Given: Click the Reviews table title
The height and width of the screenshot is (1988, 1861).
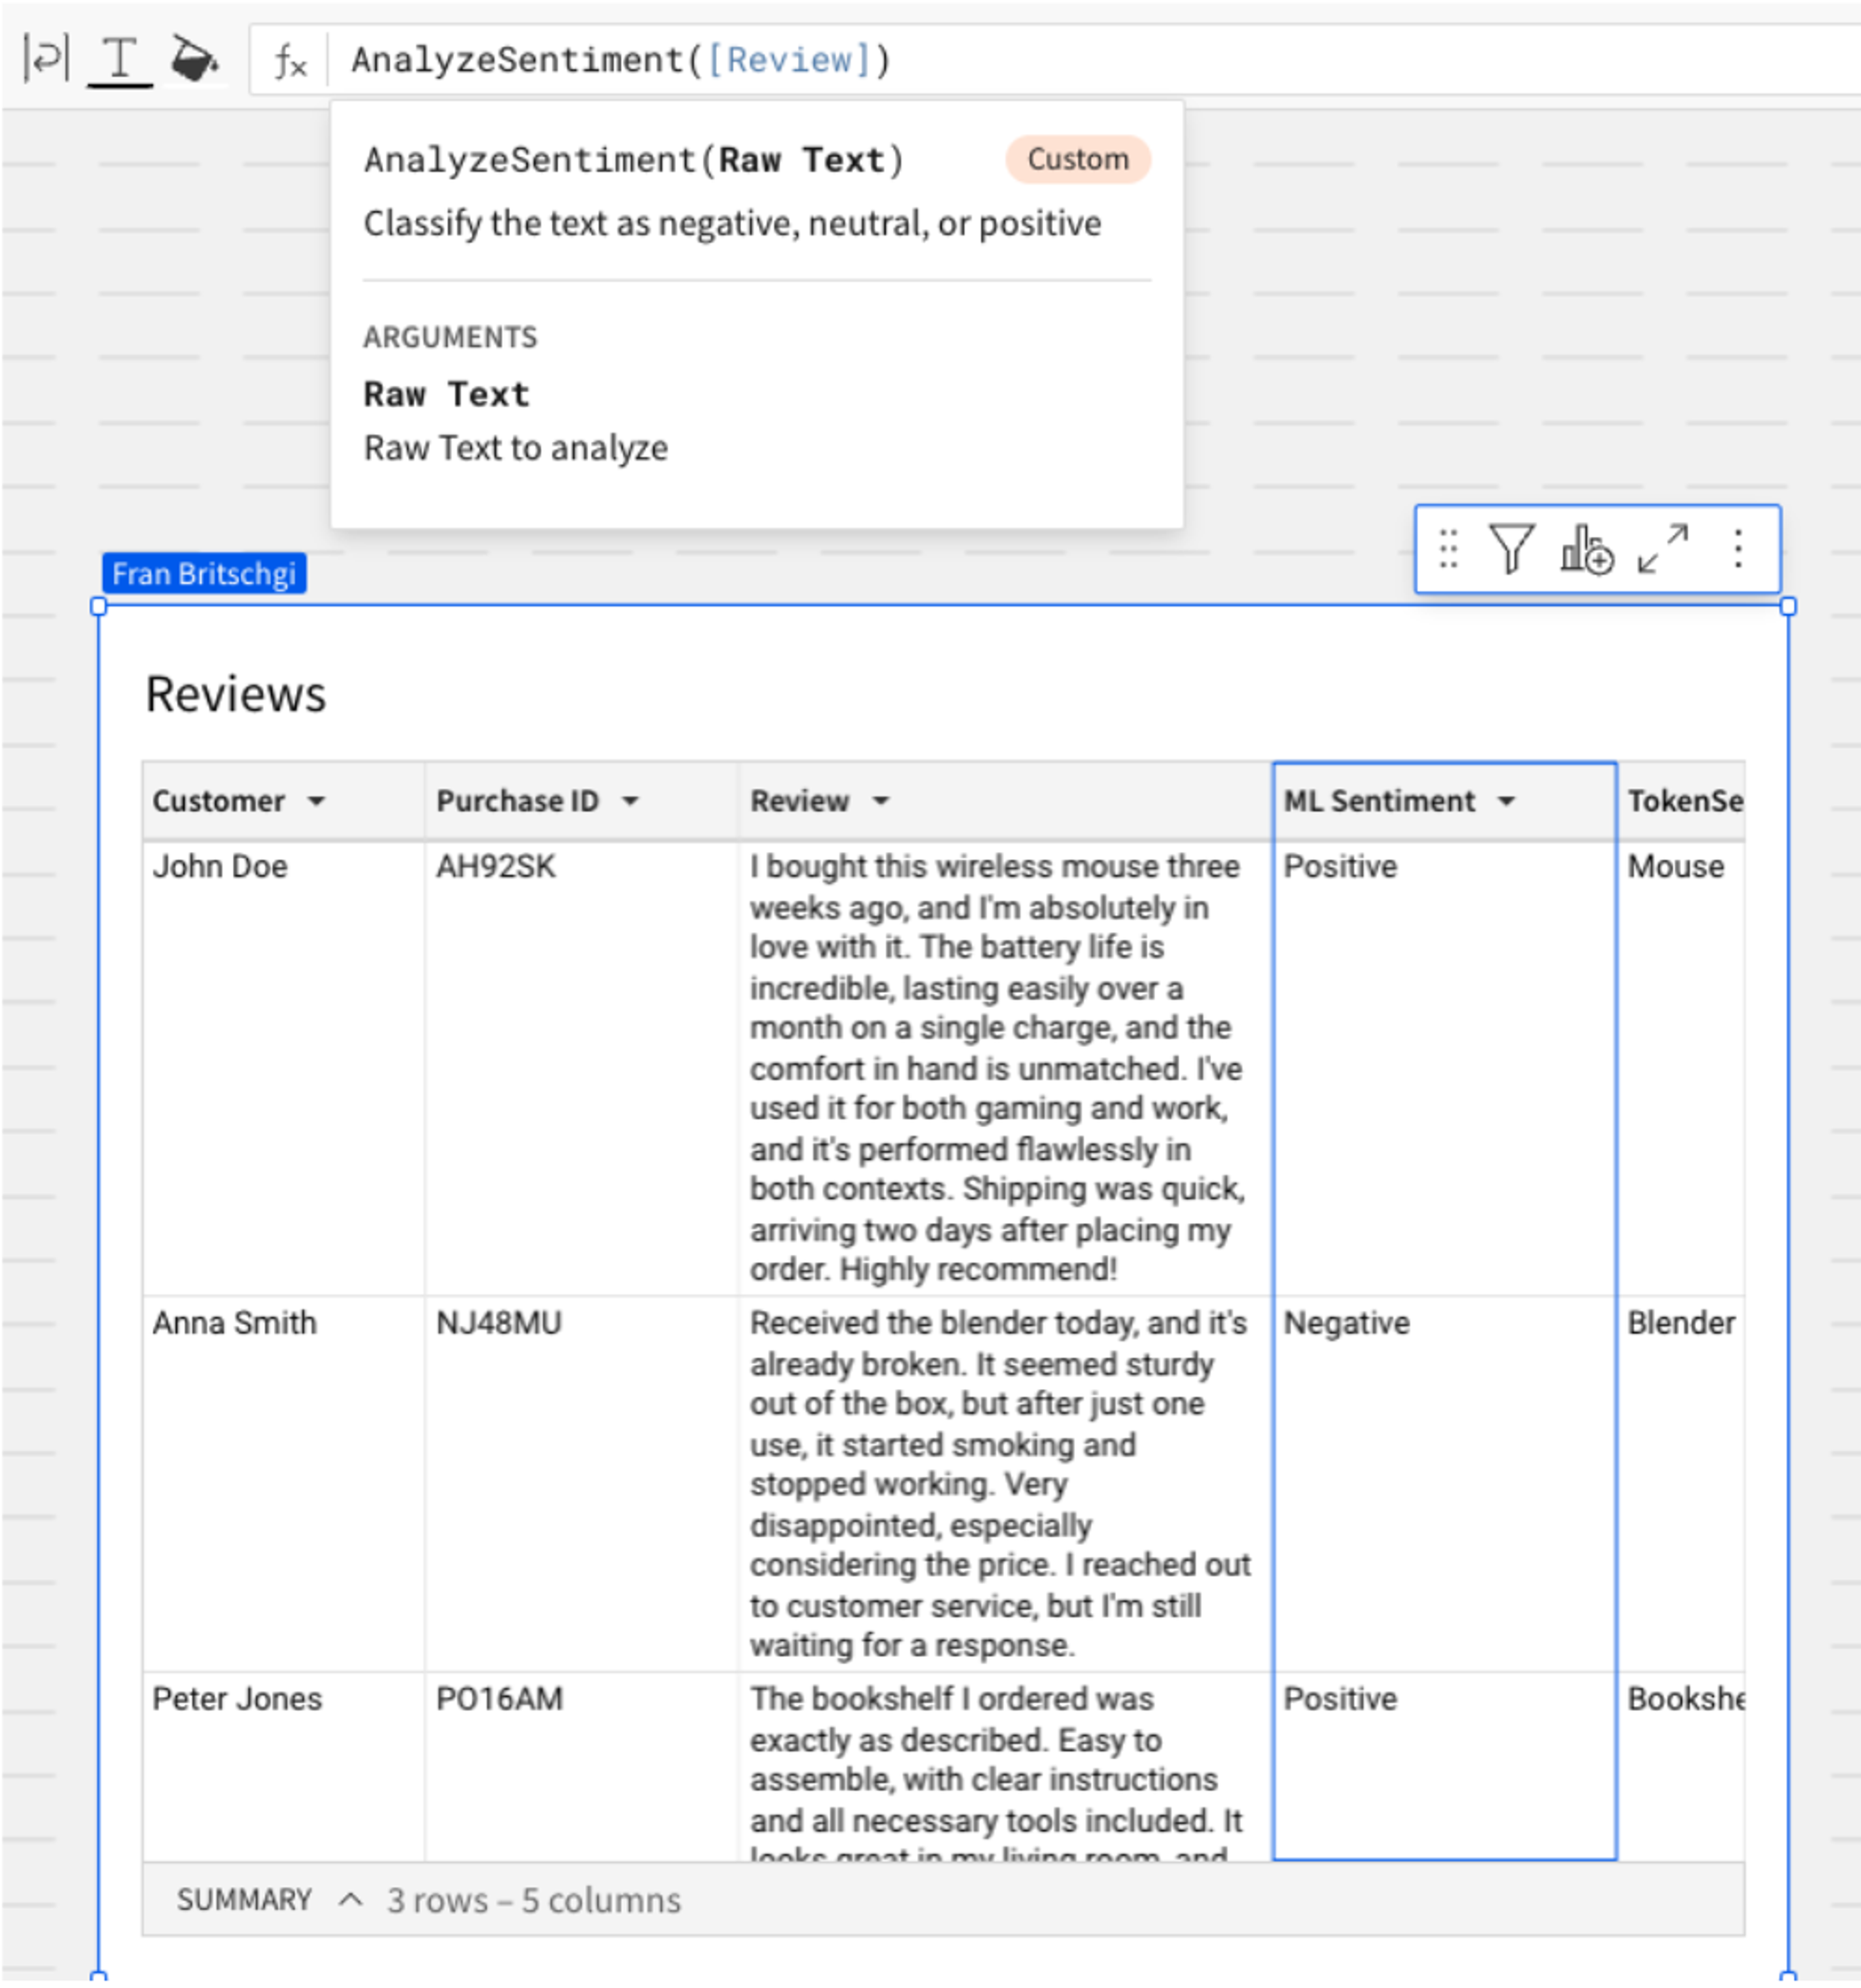Looking at the screenshot, I should coord(236,694).
